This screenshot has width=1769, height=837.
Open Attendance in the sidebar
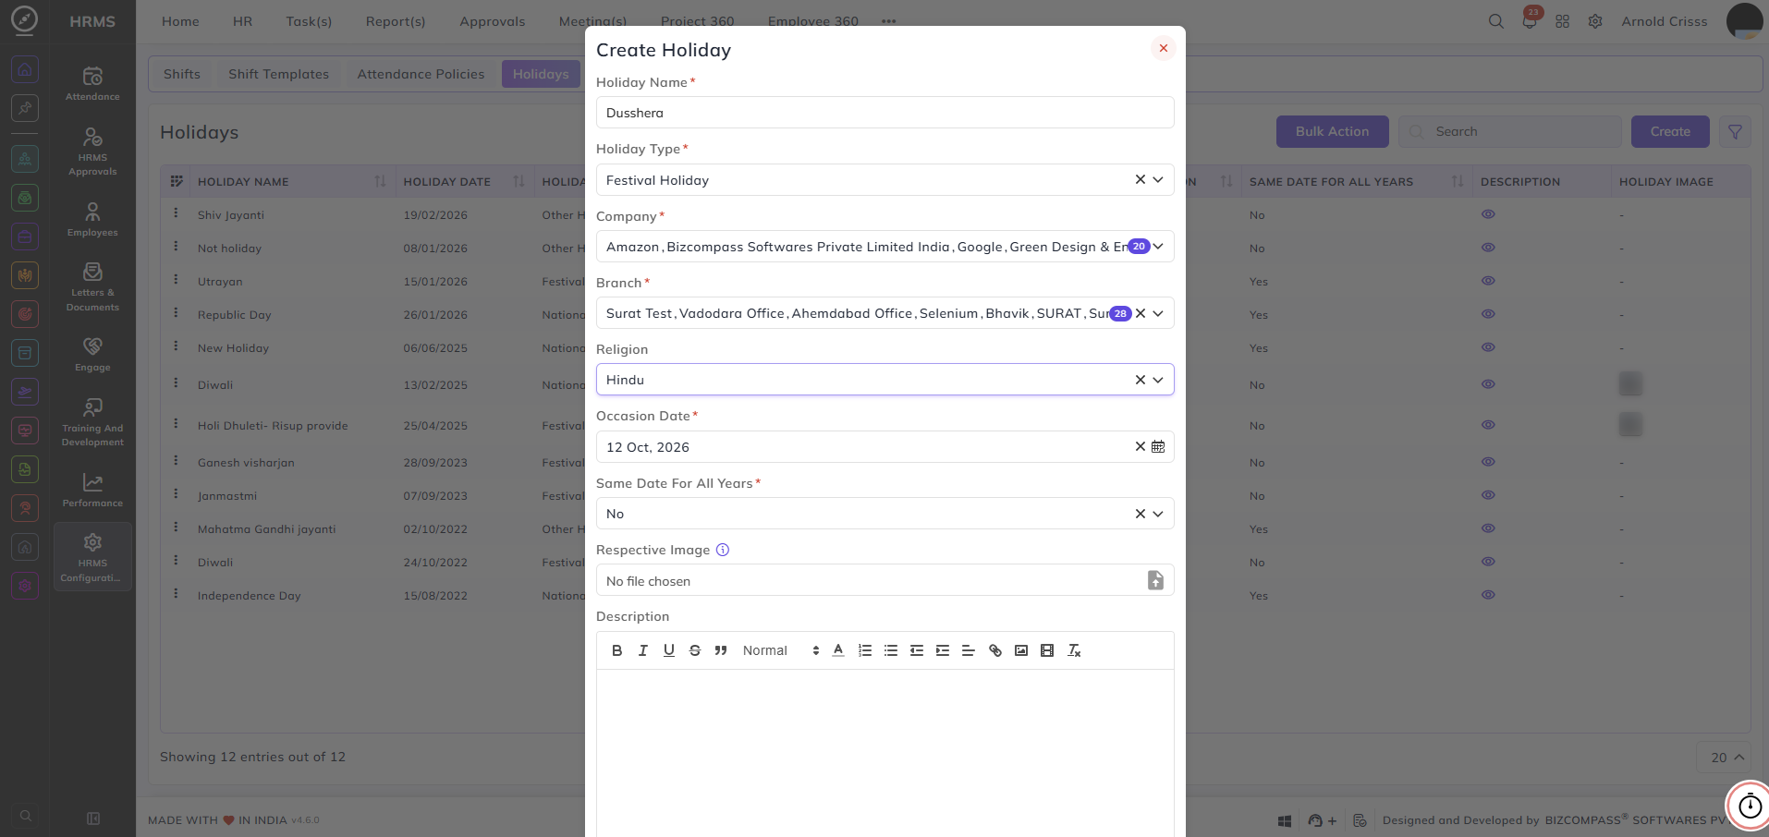(92, 83)
